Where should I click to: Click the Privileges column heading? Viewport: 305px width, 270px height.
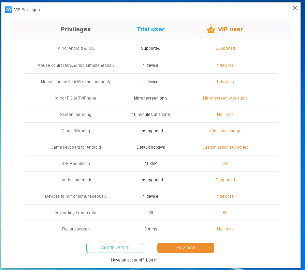click(x=76, y=29)
